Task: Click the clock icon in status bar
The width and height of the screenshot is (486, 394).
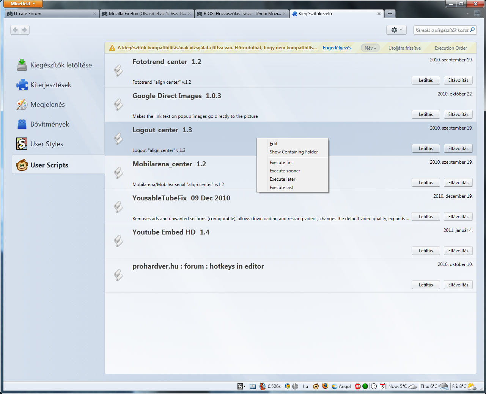Action: pos(374,386)
